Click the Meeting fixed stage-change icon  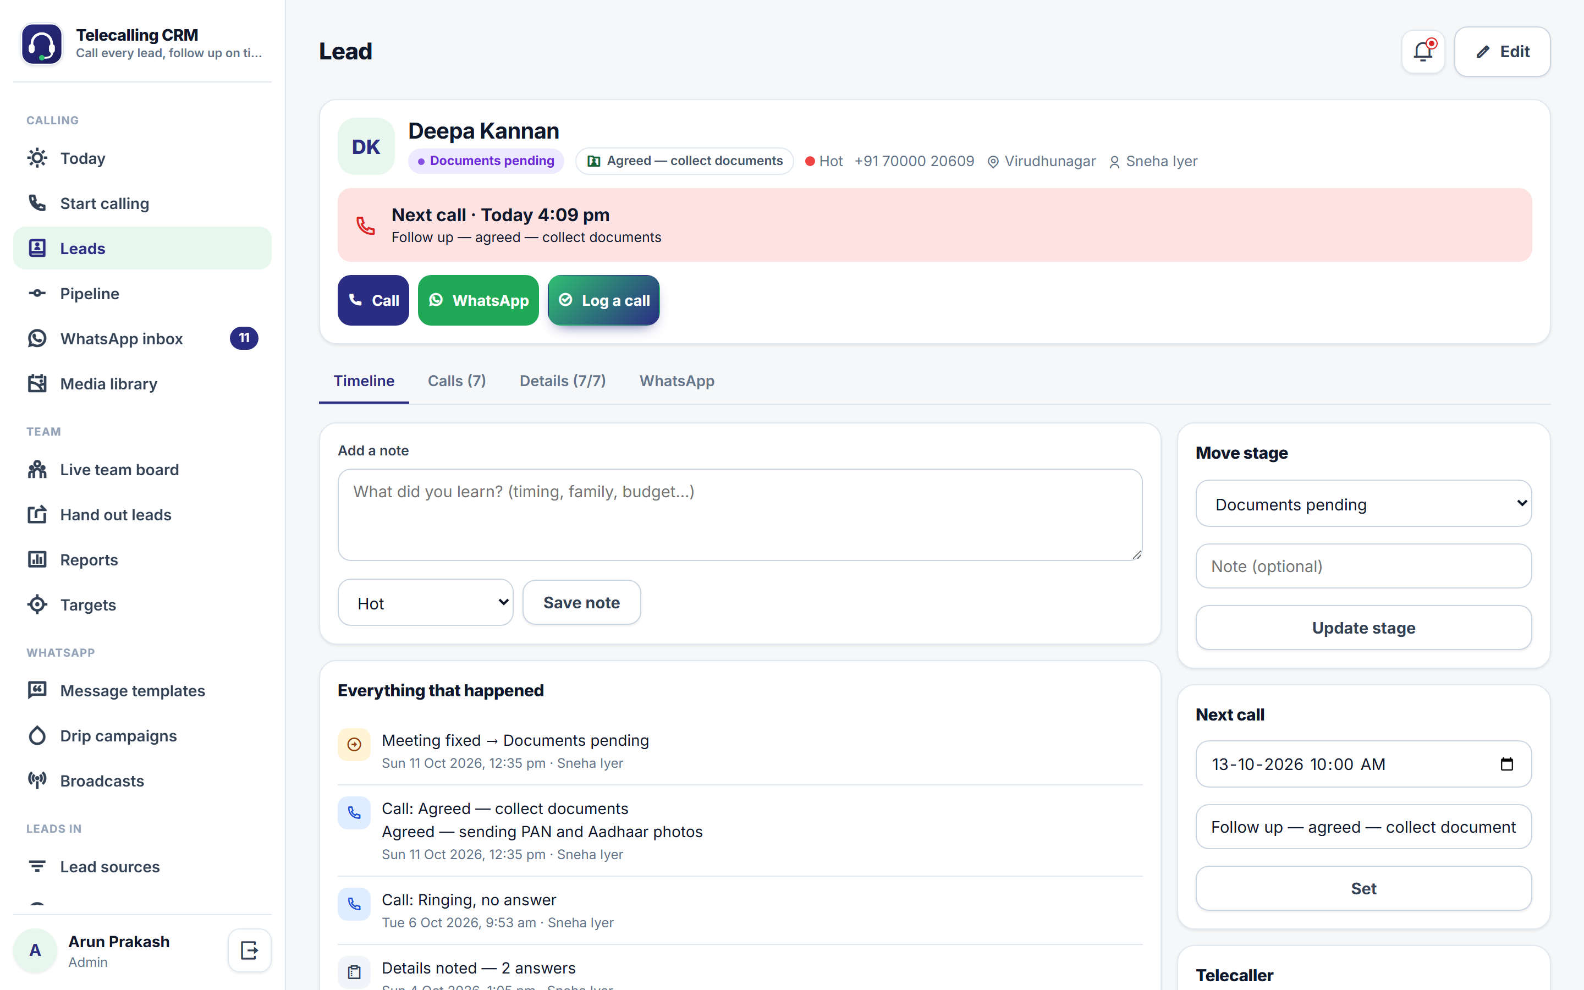pyautogui.click(x=354, y=745)
